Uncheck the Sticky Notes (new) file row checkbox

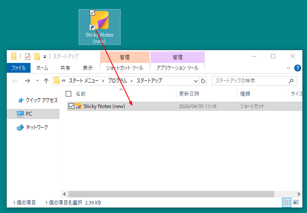tap(71, 106)
